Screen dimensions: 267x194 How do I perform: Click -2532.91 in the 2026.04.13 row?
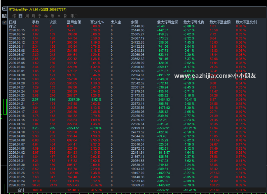coord(163,128)
